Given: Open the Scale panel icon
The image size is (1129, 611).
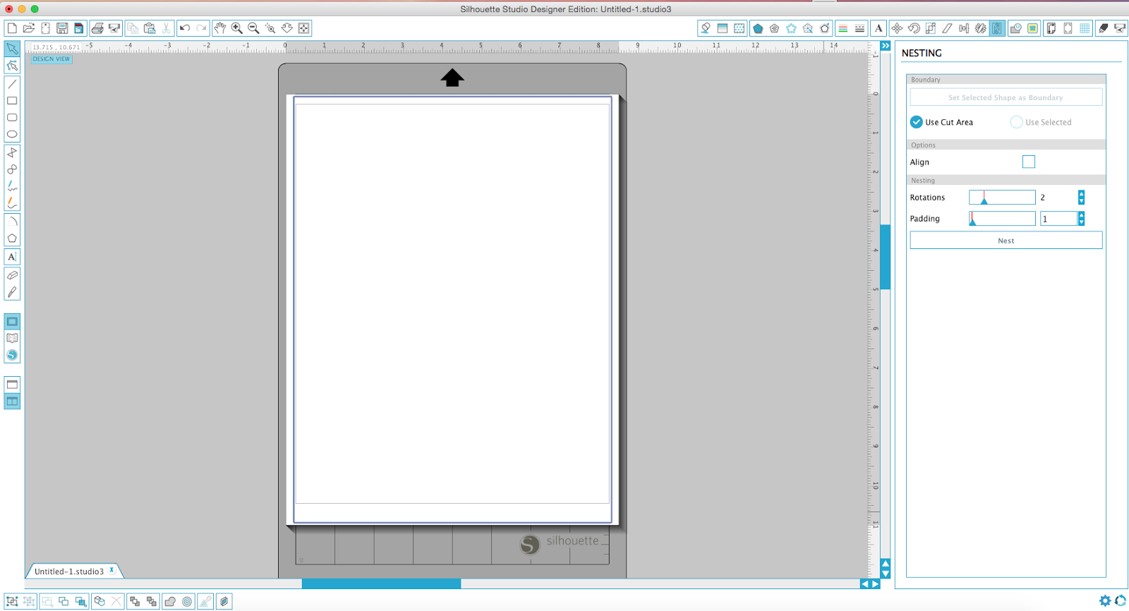Looking at the screenshot, I should click(x=931, y=28).
